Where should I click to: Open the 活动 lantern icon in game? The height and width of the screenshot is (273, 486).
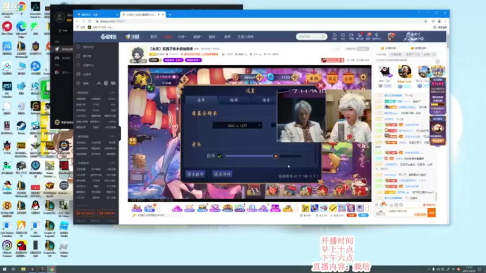tap(313, 78)
